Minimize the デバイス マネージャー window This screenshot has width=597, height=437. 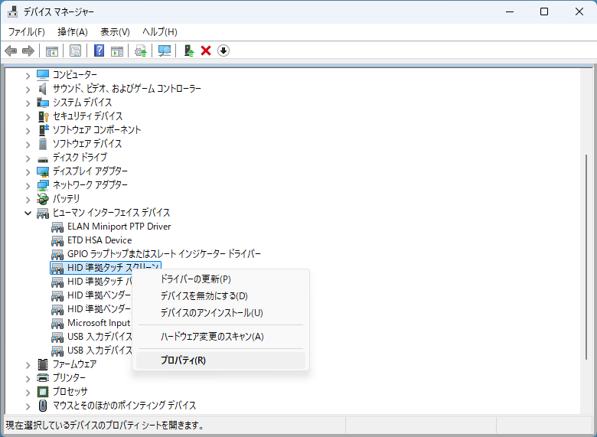[x=510, y=11]
